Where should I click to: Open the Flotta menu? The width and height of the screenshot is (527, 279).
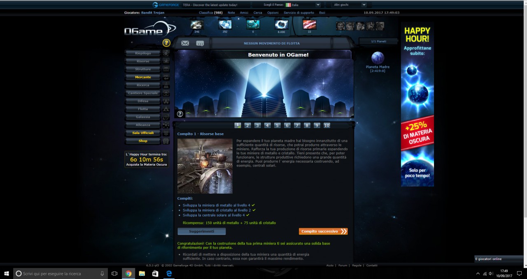click(143, 109)
